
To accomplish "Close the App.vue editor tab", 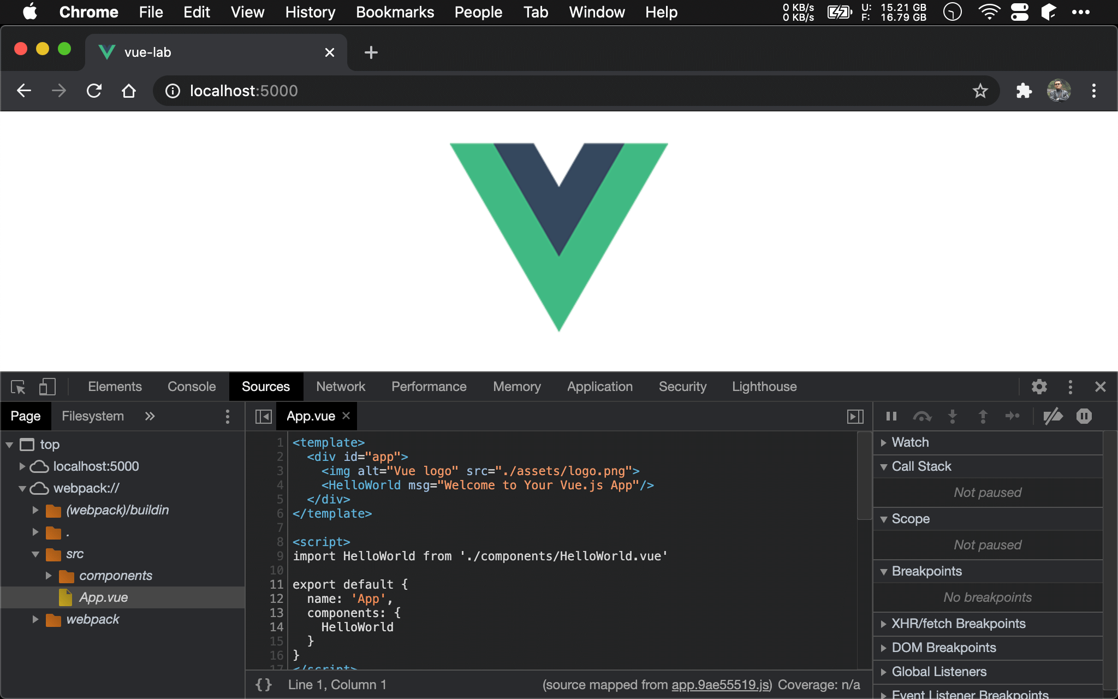I will 346,416.
